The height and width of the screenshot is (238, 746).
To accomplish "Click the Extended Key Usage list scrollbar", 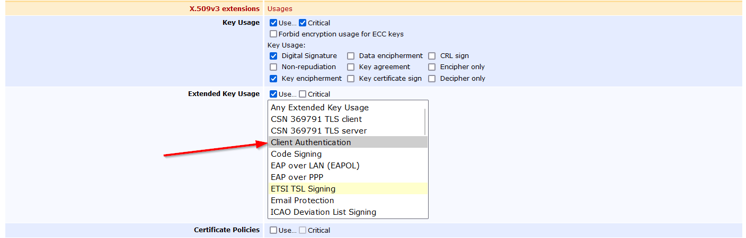I will coord(425,121).
